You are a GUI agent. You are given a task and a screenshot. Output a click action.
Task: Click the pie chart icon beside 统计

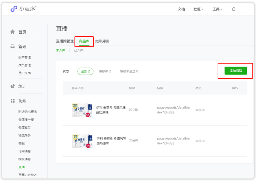[13, 86]
